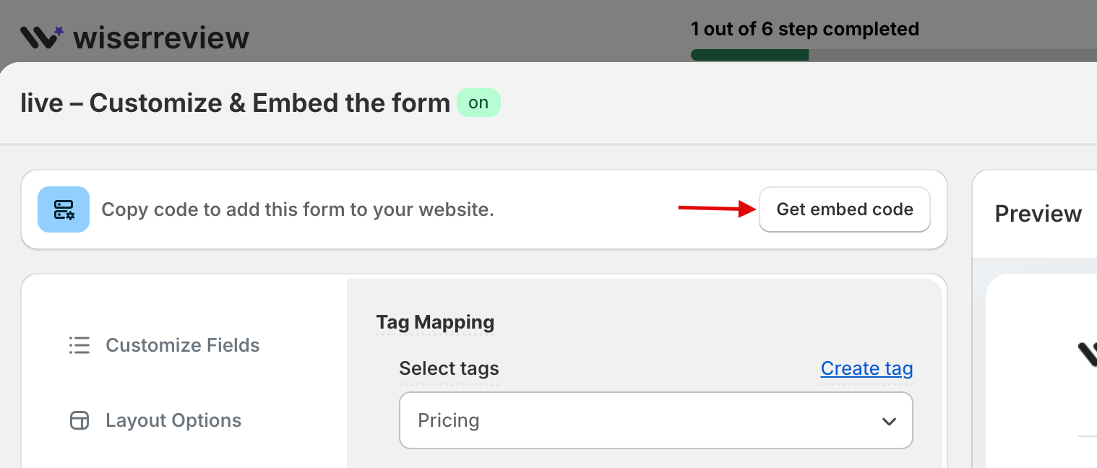Viewport: 1097px width, 468px height.
Task: Switch to the Layout Options section
Action: pyautogui.click(x=173, y=420)
